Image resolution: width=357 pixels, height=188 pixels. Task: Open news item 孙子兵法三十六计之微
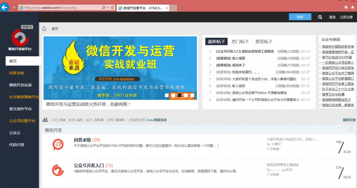tap(338, 89)
